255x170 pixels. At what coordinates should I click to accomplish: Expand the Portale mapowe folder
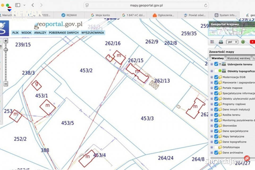pyautogui.click(x=212, y=88)
